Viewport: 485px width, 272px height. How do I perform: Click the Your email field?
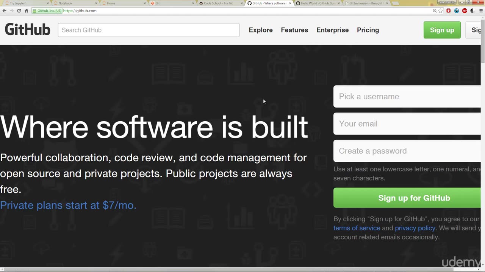407,124
